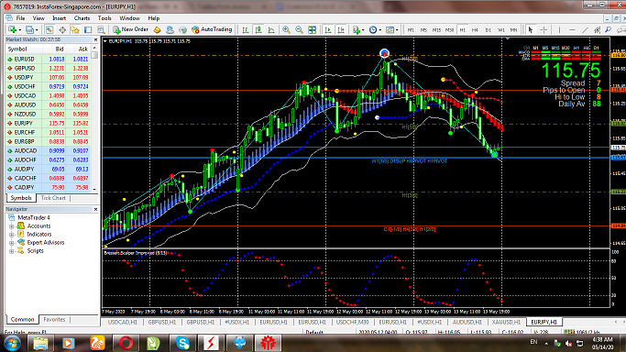Tile chart windows icon
The height and width of the screenshot is (352, 626).
tap(313, 30)
